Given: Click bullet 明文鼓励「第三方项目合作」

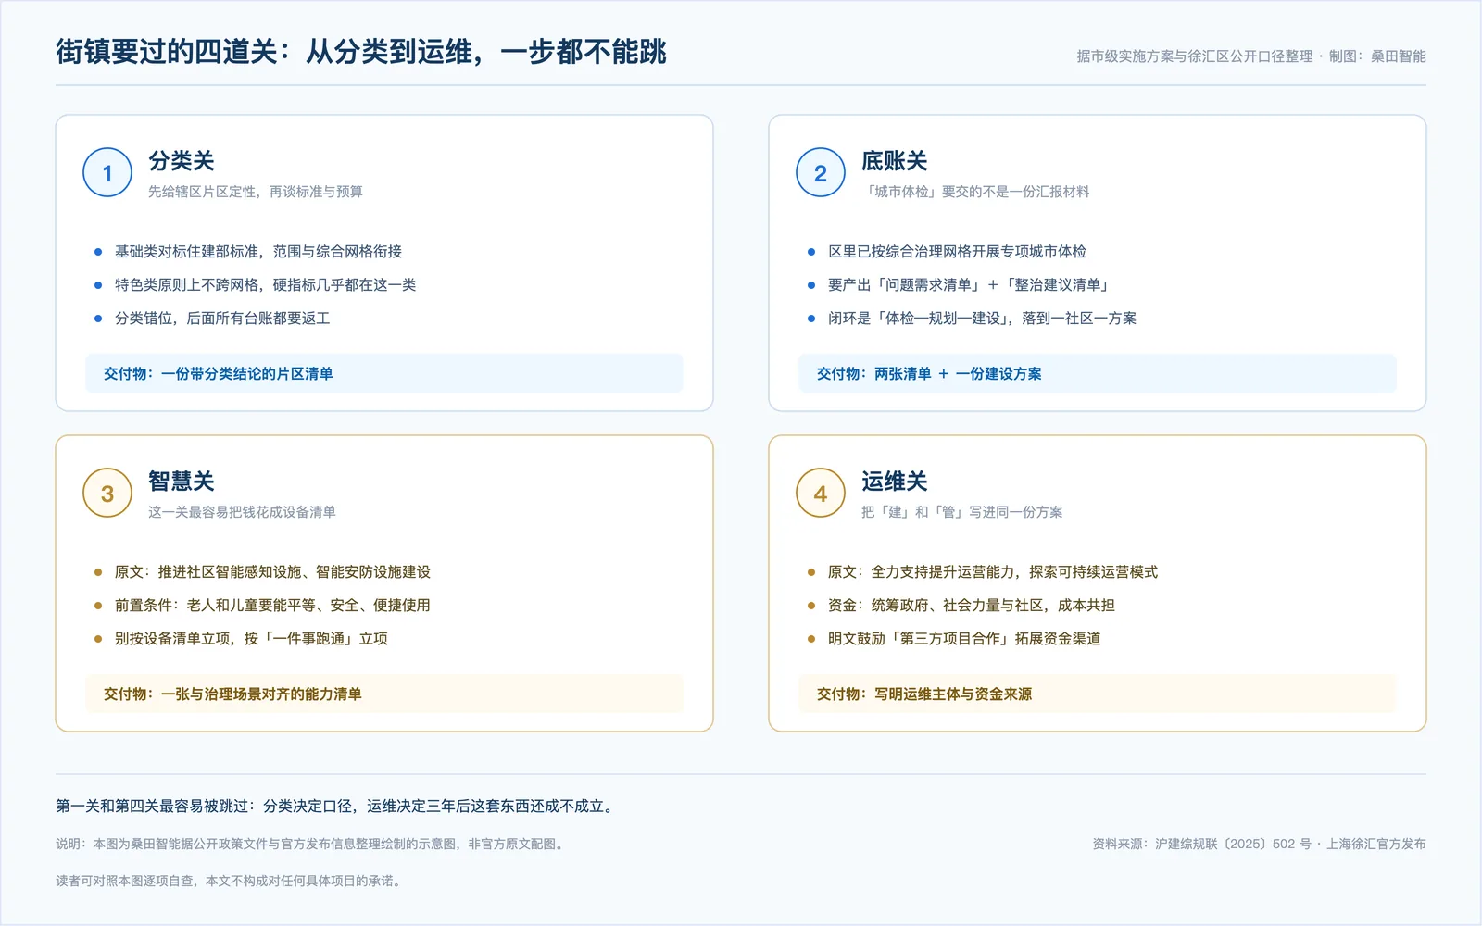Looking at the screenshot, I should coord(964,639).
